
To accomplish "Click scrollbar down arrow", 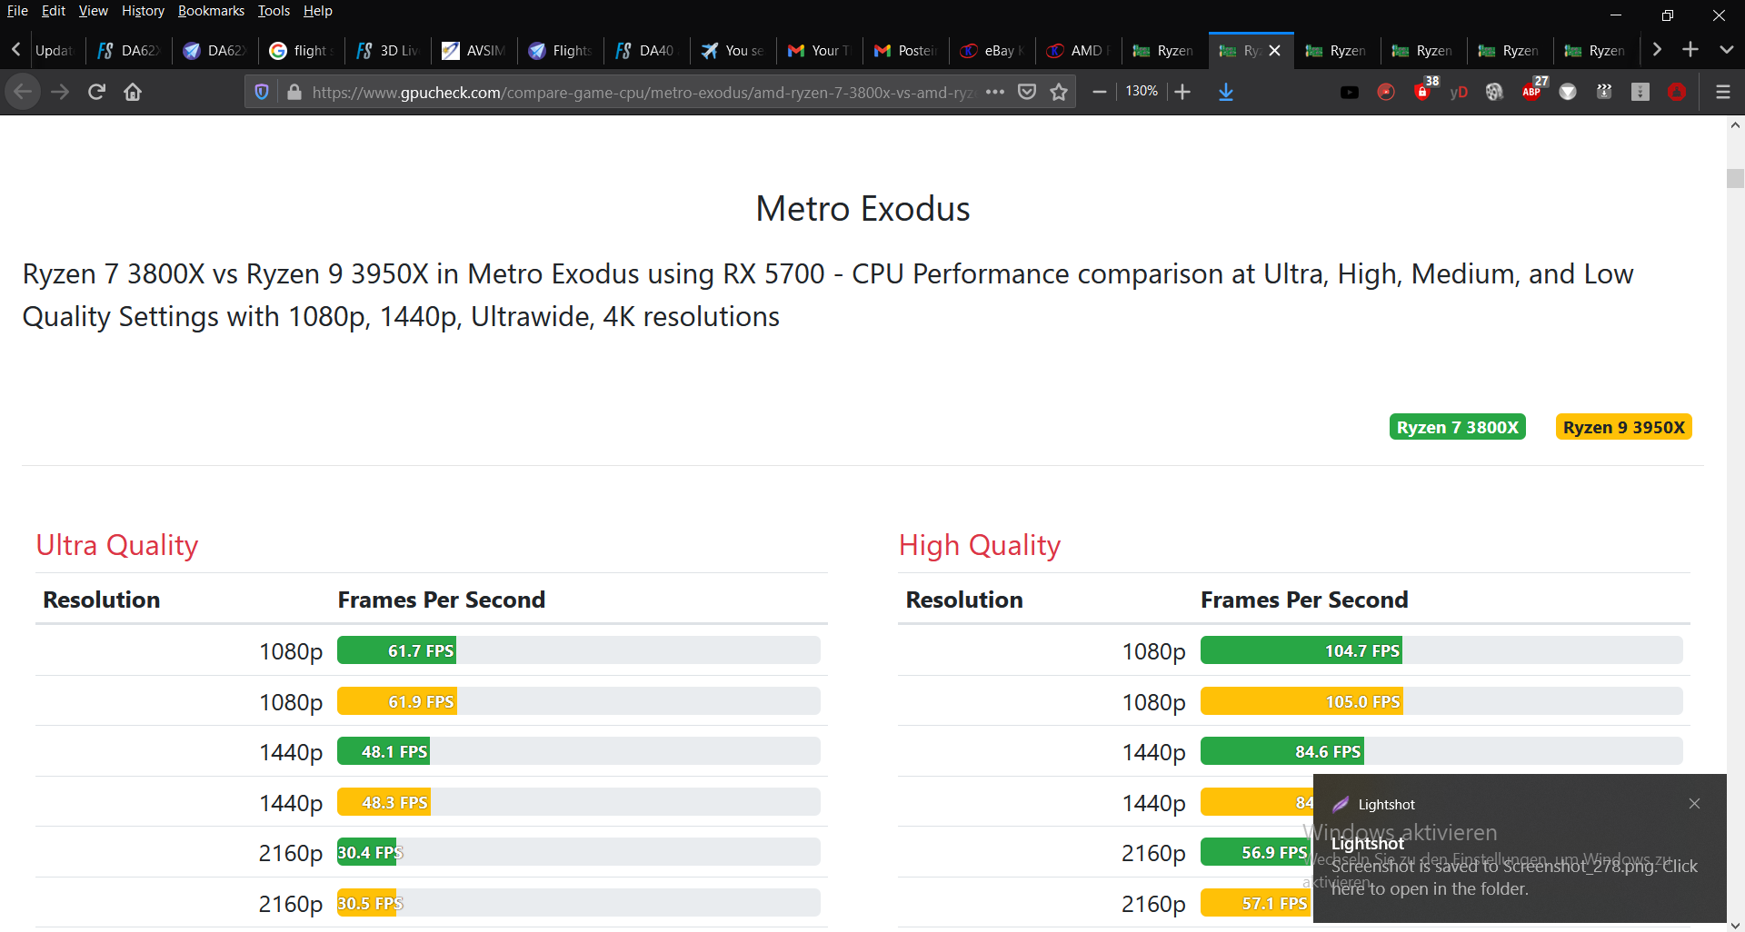I will [x=1735, y=925].
